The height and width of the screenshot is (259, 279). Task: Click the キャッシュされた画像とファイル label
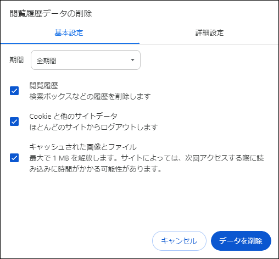[83, 147]
